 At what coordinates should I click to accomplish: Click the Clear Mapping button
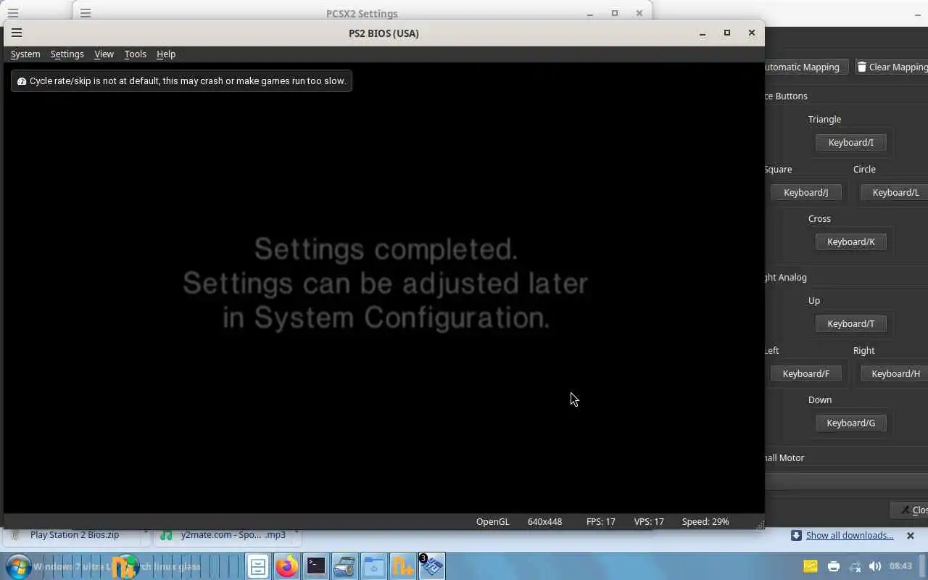892,67
